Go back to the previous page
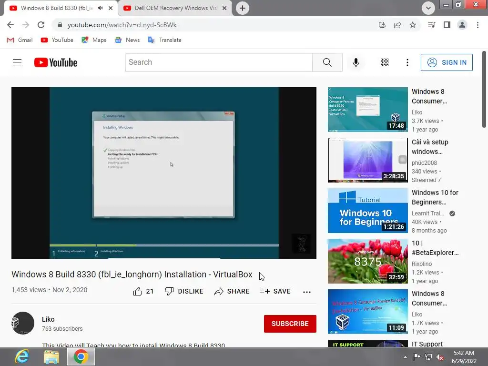The image size is (488, 366). [10, 25]
